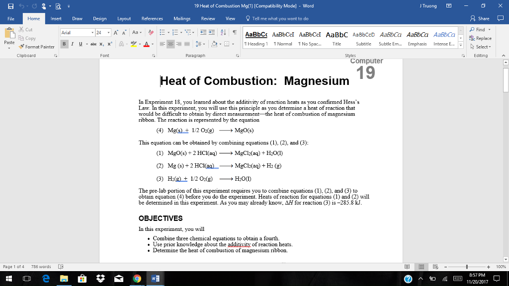This screenshot has width=509, height=286.
Task: Toggle Bold formatting
Action: tap(64, 44)
